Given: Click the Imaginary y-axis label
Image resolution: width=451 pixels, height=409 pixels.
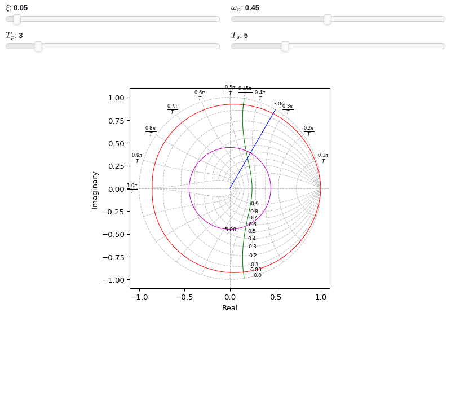Looking at the screenshot, I should coord(95,190).
